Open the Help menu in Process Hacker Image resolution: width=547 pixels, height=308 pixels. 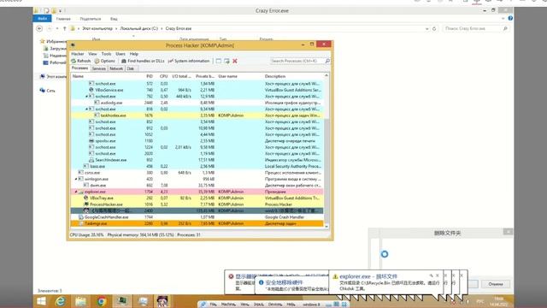click(x=134, y=54)
